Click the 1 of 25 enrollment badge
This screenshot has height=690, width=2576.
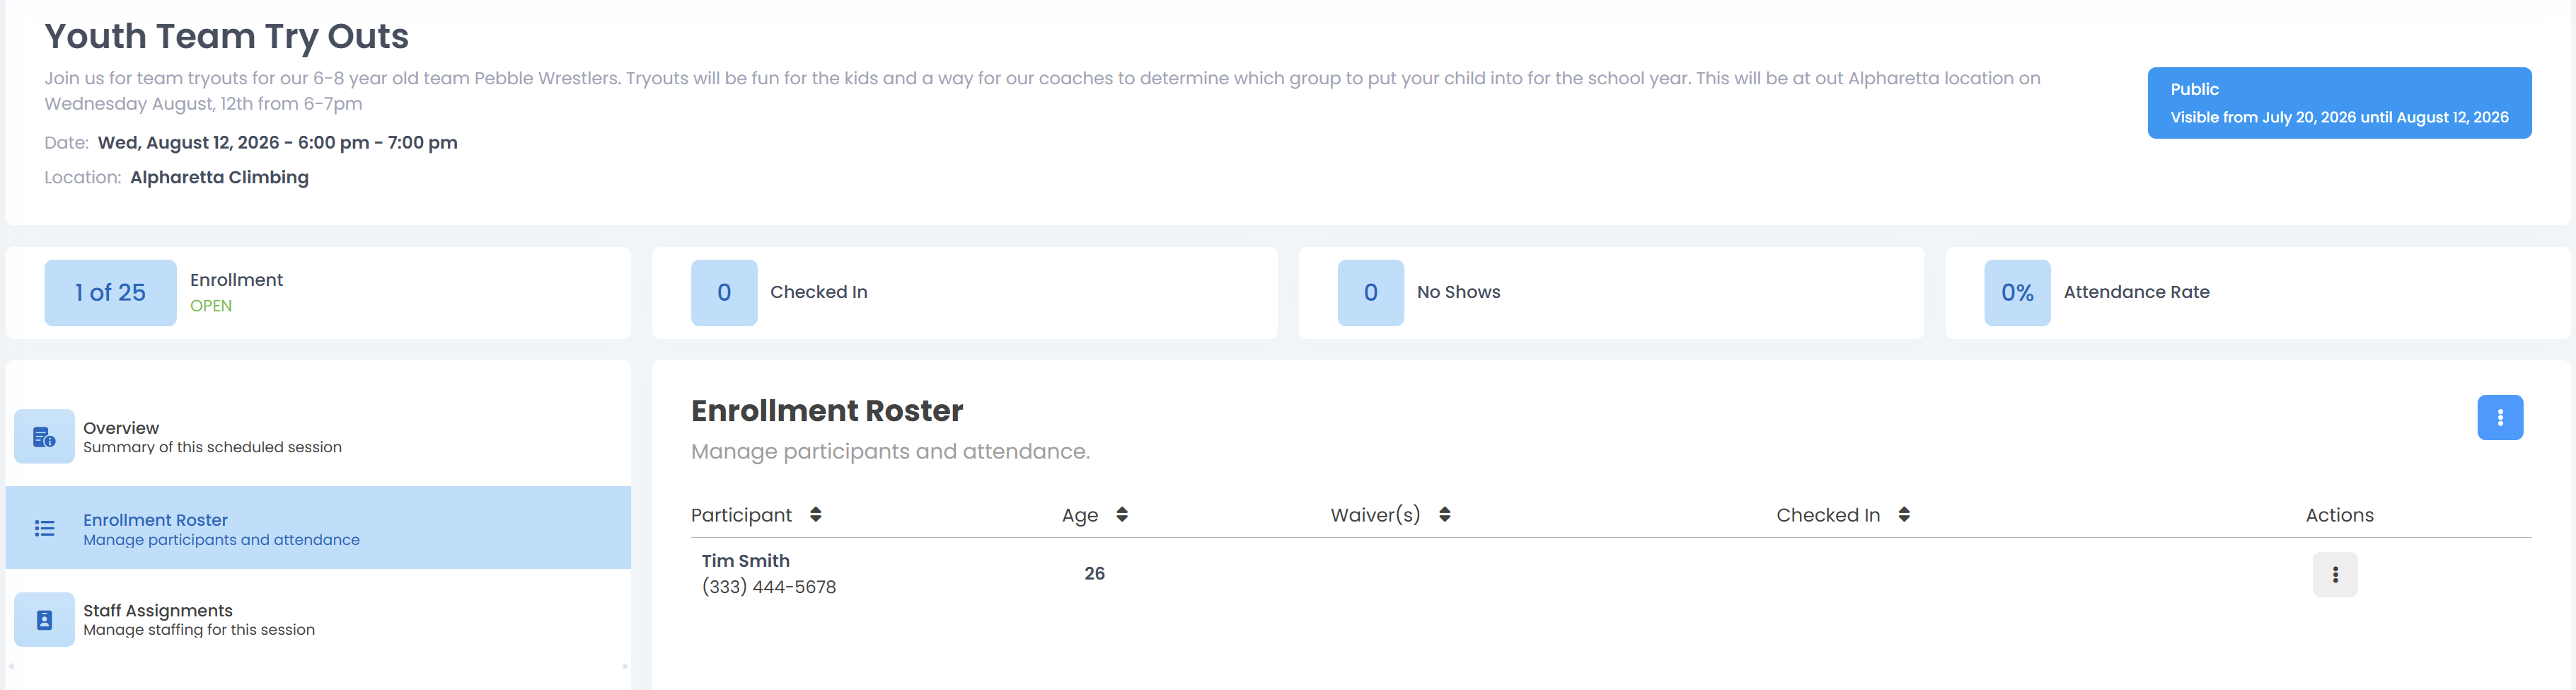point(110,292)
